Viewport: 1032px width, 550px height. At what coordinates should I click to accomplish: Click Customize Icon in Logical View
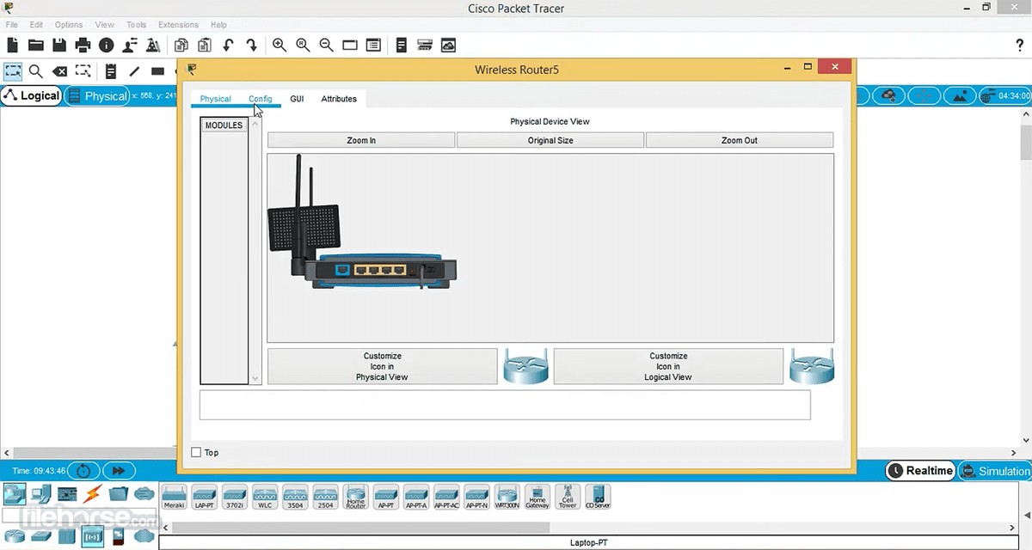click(668, 365)
